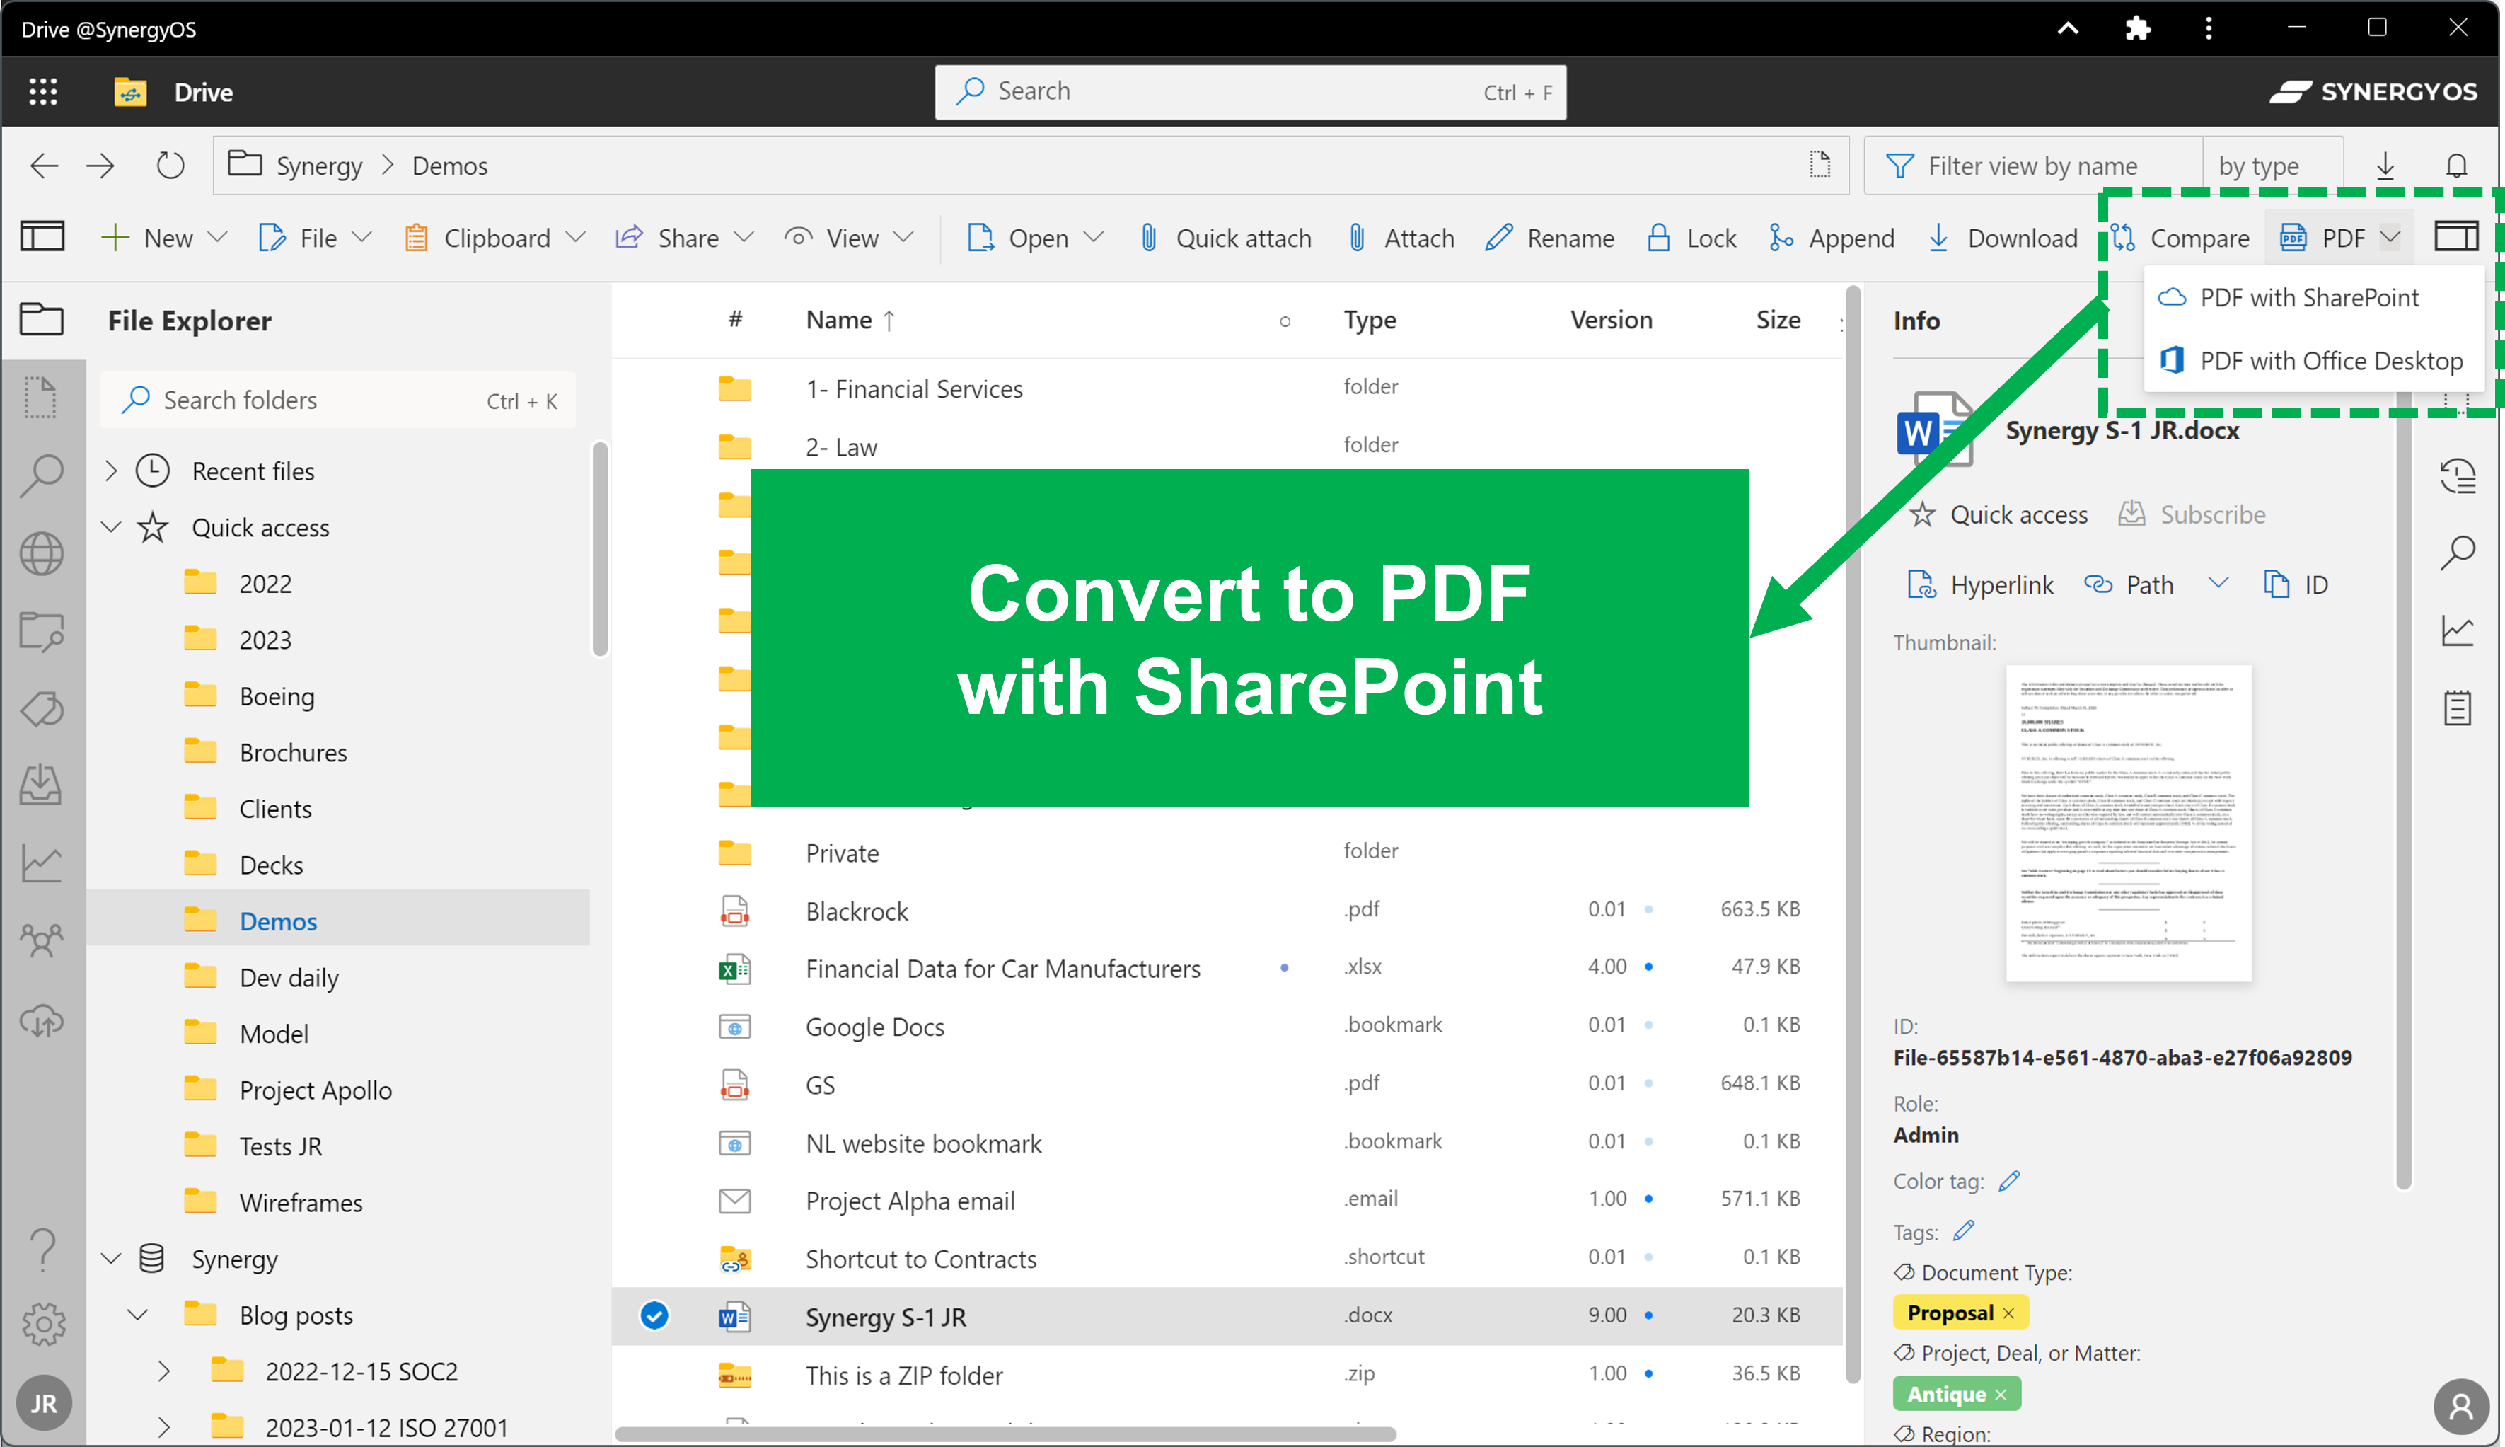Go to Synergy in the breadcrumb
The image size is (2505, 1447).
tap(318, 166)
